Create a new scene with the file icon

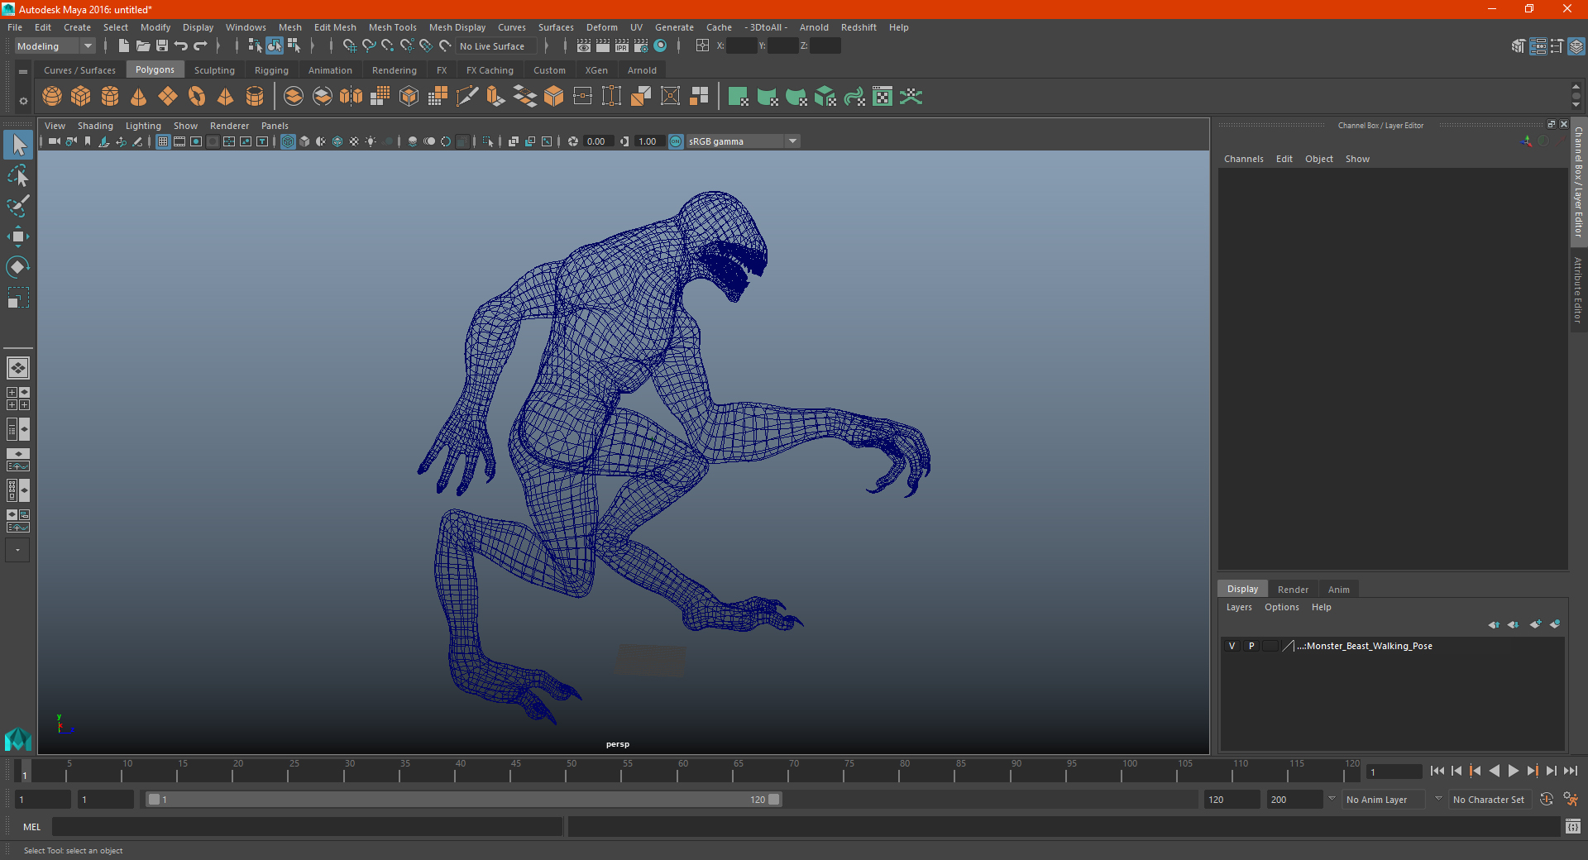click(123, 46)
